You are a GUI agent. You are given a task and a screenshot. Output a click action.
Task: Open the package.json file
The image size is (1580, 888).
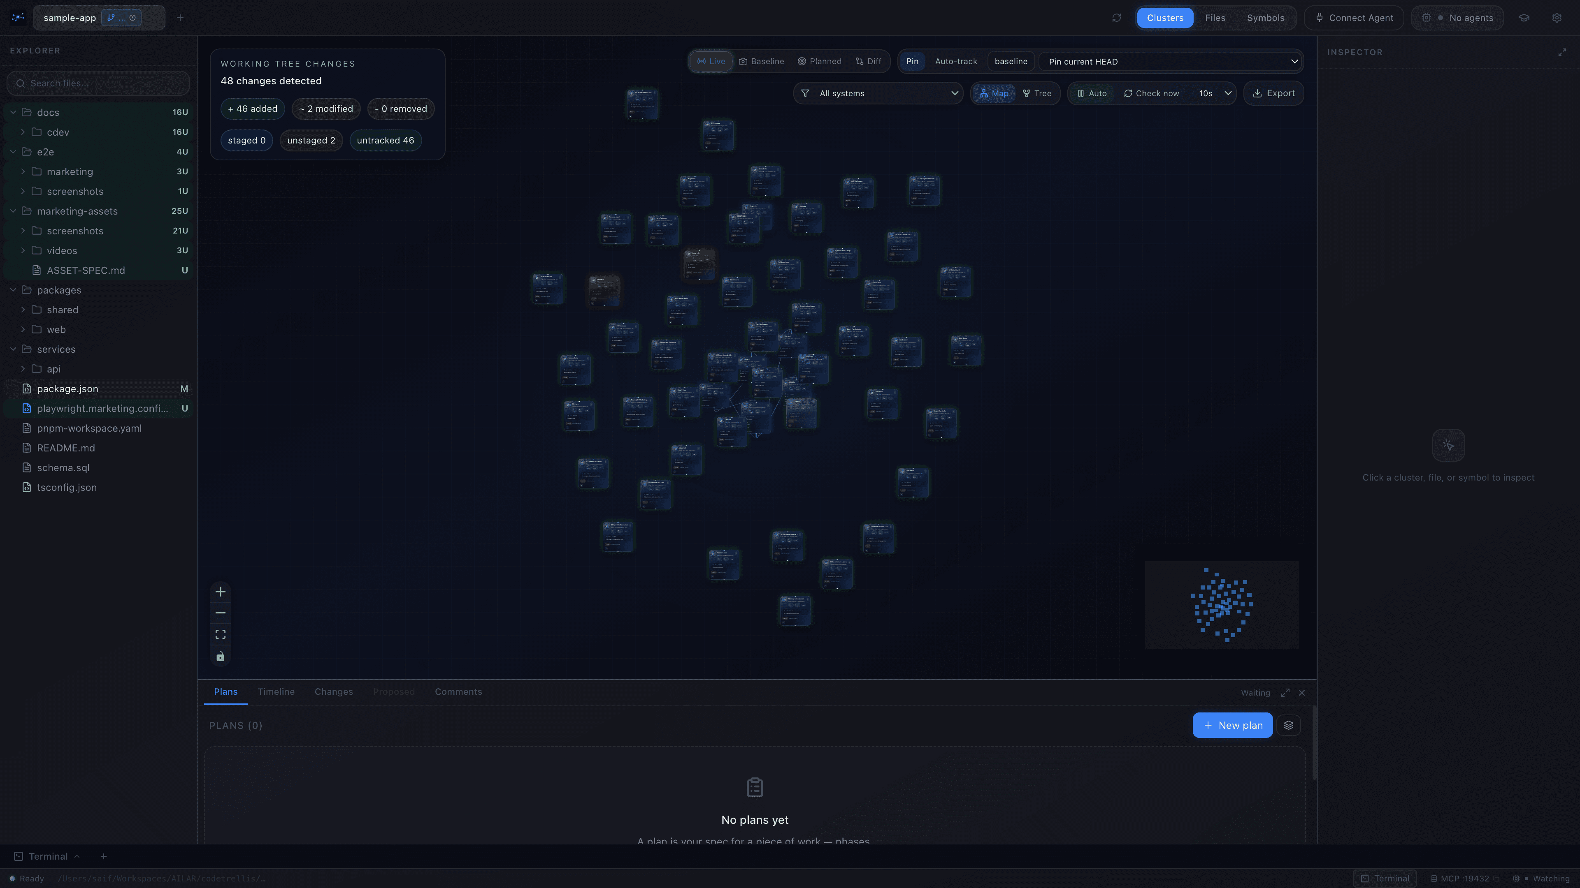tap(98, 388)
